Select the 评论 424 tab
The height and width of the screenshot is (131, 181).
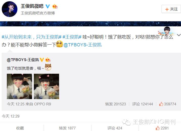[x=115, y=128]
